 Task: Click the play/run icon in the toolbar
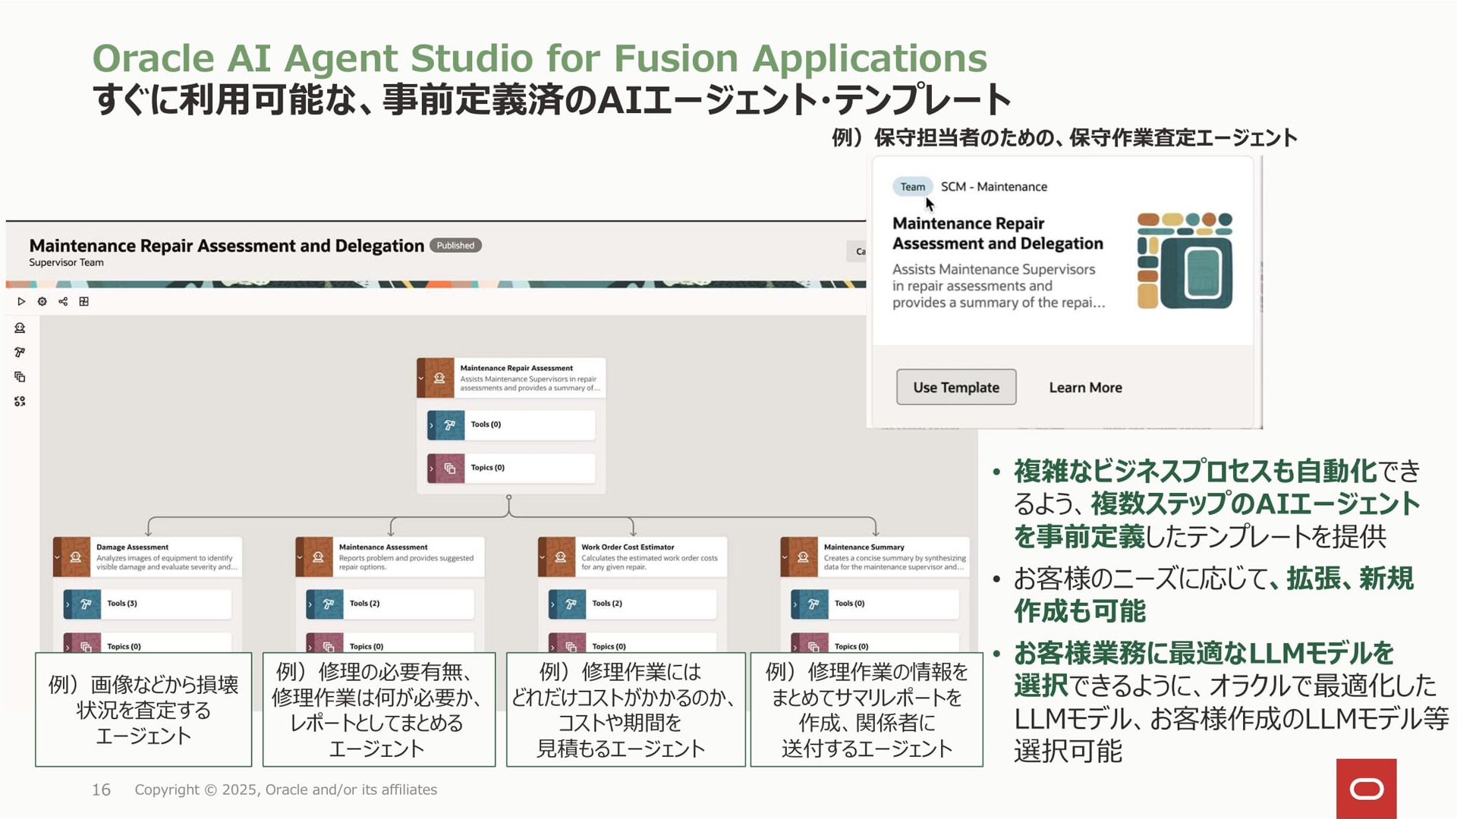tap(21, 302)
